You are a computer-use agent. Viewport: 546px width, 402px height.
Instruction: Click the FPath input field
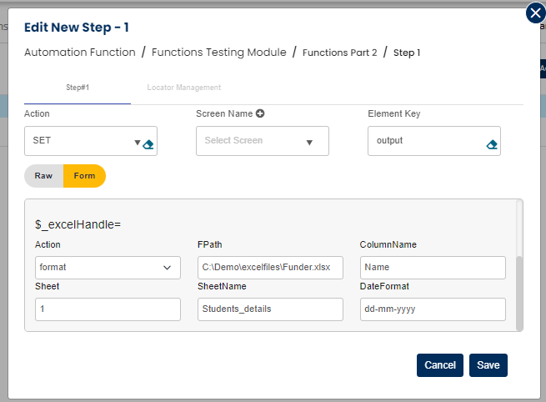click(x=270, y=268)
